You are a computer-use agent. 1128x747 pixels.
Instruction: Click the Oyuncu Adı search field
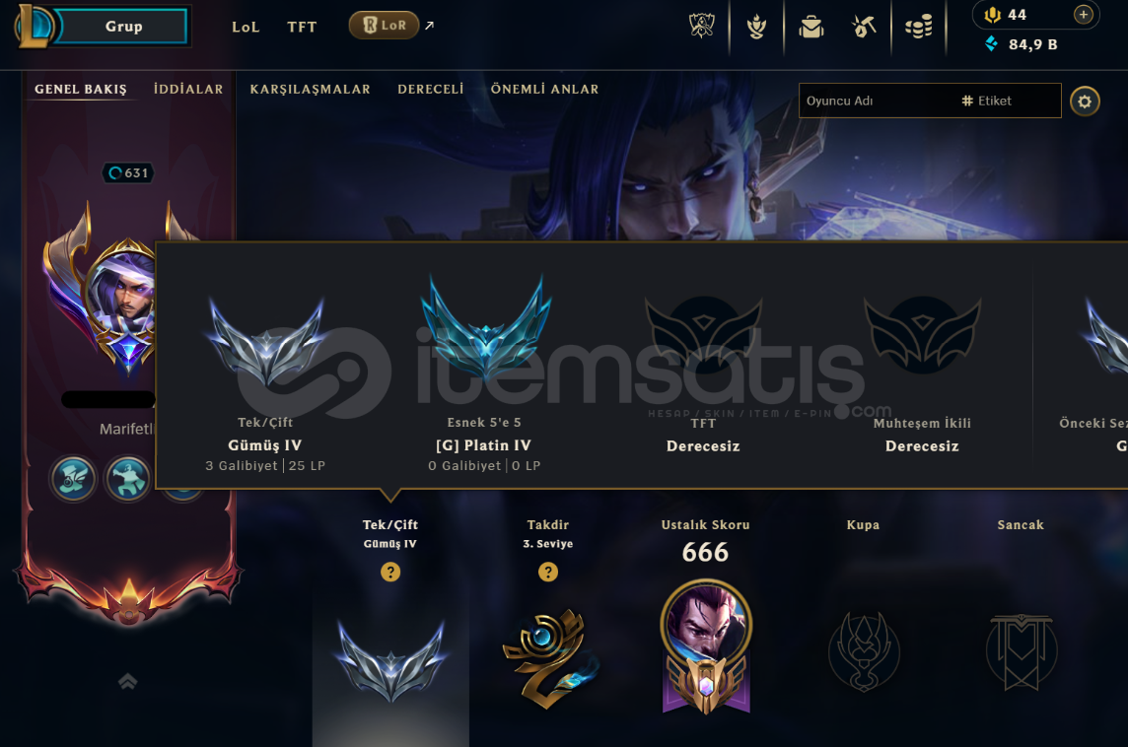point(878,101)
